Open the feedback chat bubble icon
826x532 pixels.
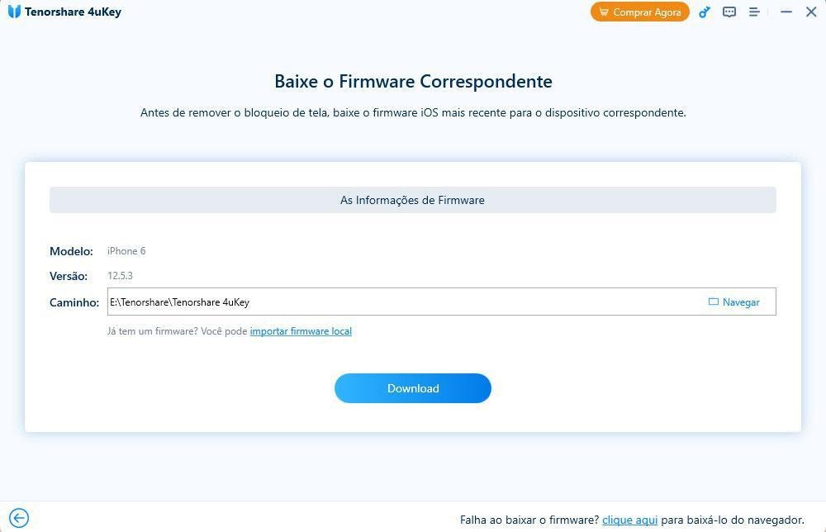click(x=729, y=12)
